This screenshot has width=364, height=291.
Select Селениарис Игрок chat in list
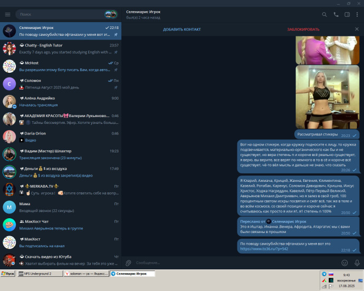61,31
